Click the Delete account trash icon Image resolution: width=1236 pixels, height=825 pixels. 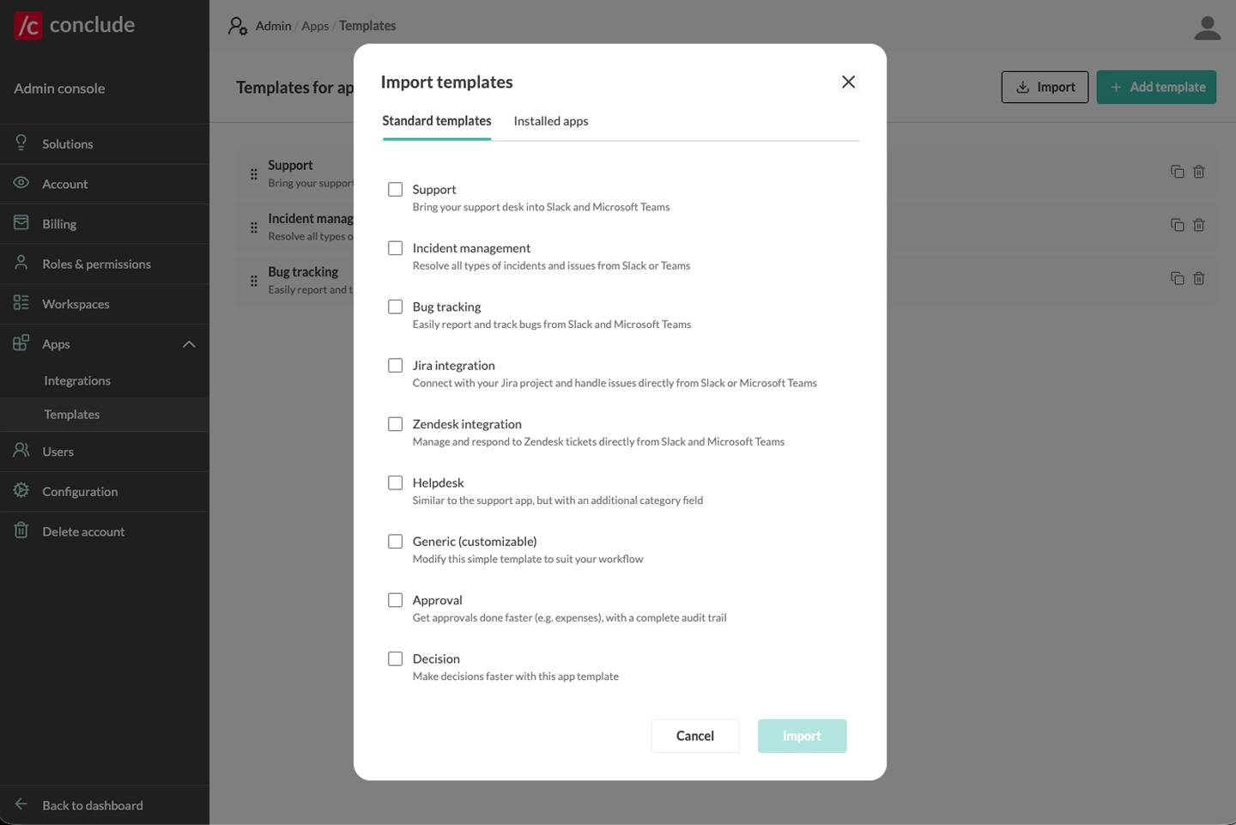[x=21, y=531]
